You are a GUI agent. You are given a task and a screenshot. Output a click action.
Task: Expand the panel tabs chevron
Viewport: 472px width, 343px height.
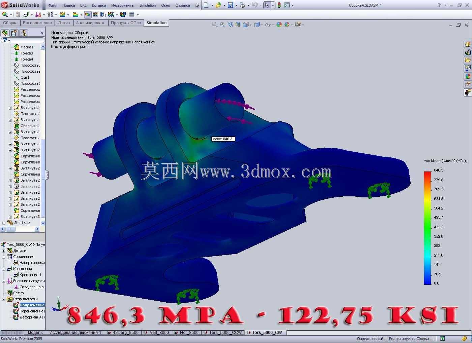(x=42, y=33)
